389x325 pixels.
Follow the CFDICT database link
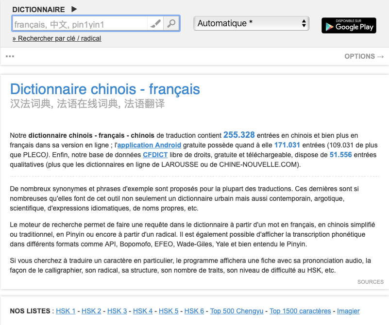pyautogui.click(x=154, y=155)
